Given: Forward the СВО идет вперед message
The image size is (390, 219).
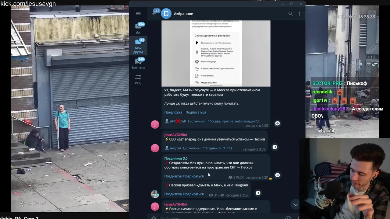Looking at the screenshot, I should 275,147.
